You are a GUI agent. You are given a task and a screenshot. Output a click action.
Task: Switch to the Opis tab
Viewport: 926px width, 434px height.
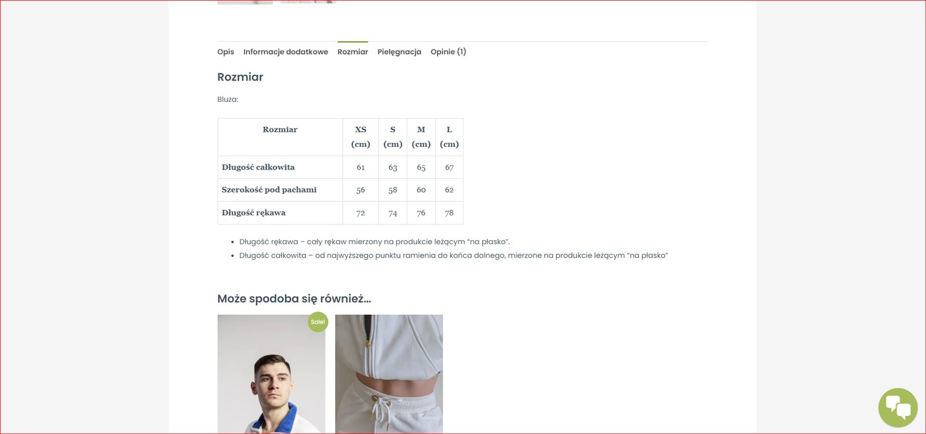tap(226, 52)
